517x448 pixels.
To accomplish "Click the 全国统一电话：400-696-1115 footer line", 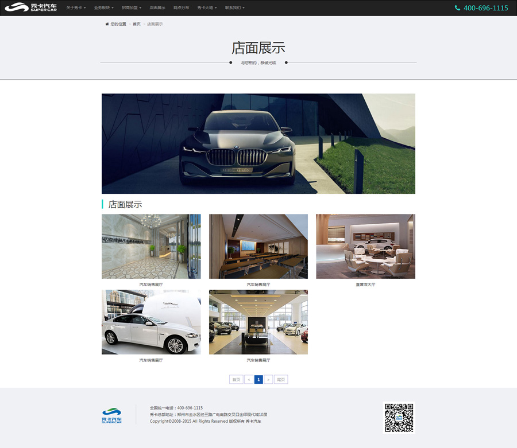I will click(176, 408).
